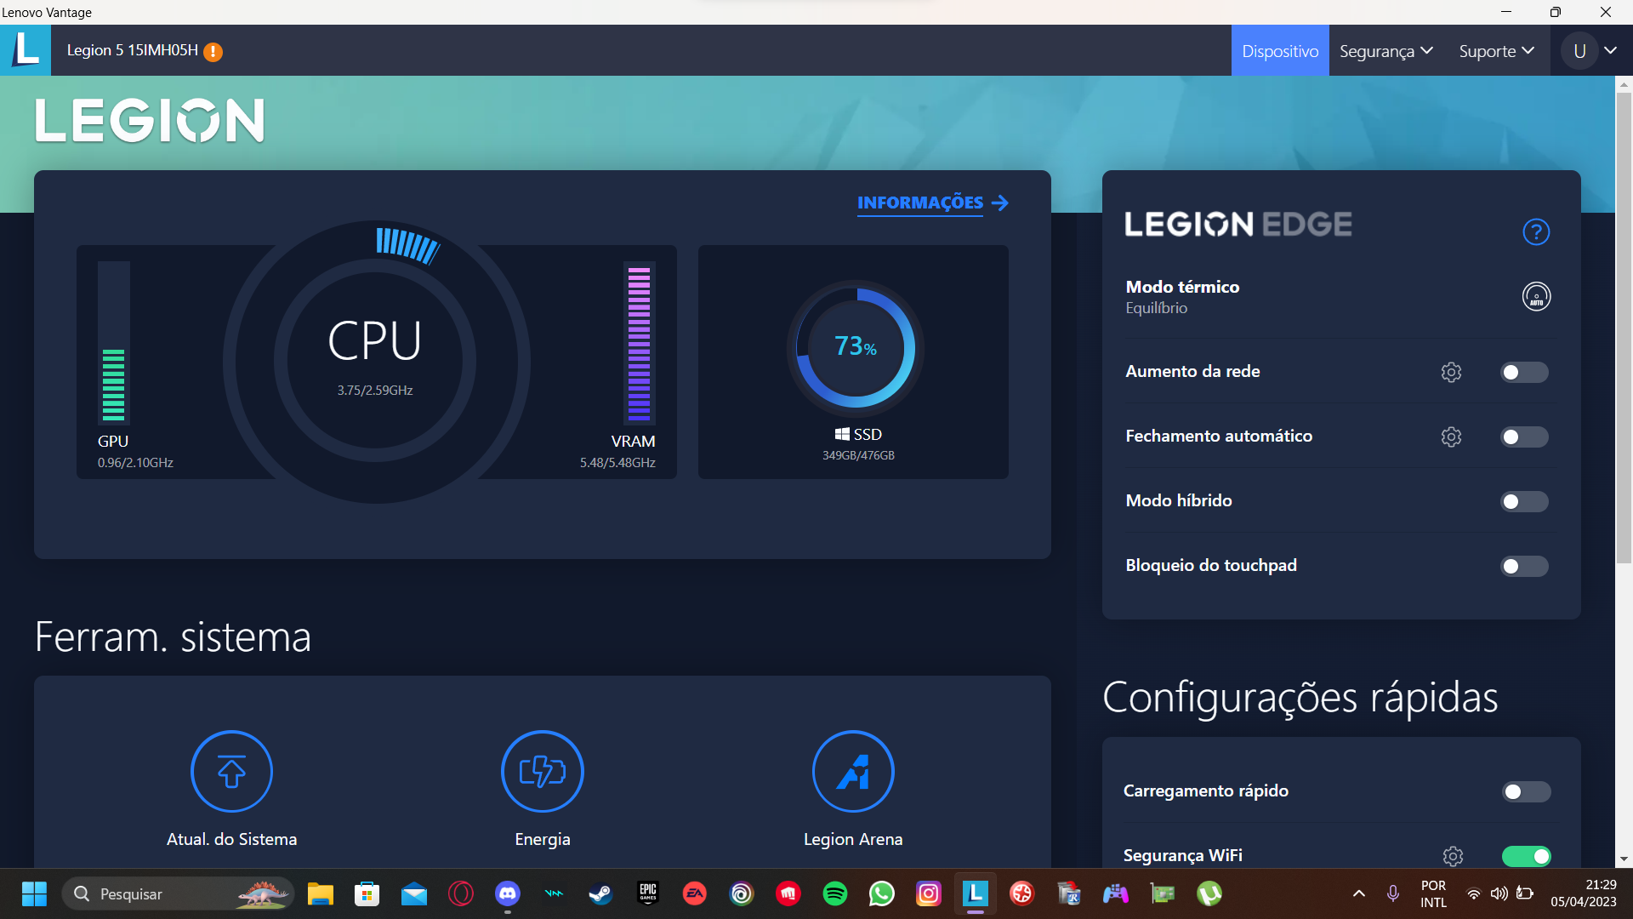Viewport: 1633px width, 919px height.
Task: Open Microsoft Store from the taskbar
Action: tap(367, 893)
